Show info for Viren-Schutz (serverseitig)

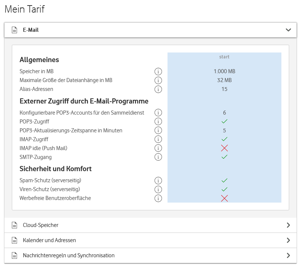[158, 190]
